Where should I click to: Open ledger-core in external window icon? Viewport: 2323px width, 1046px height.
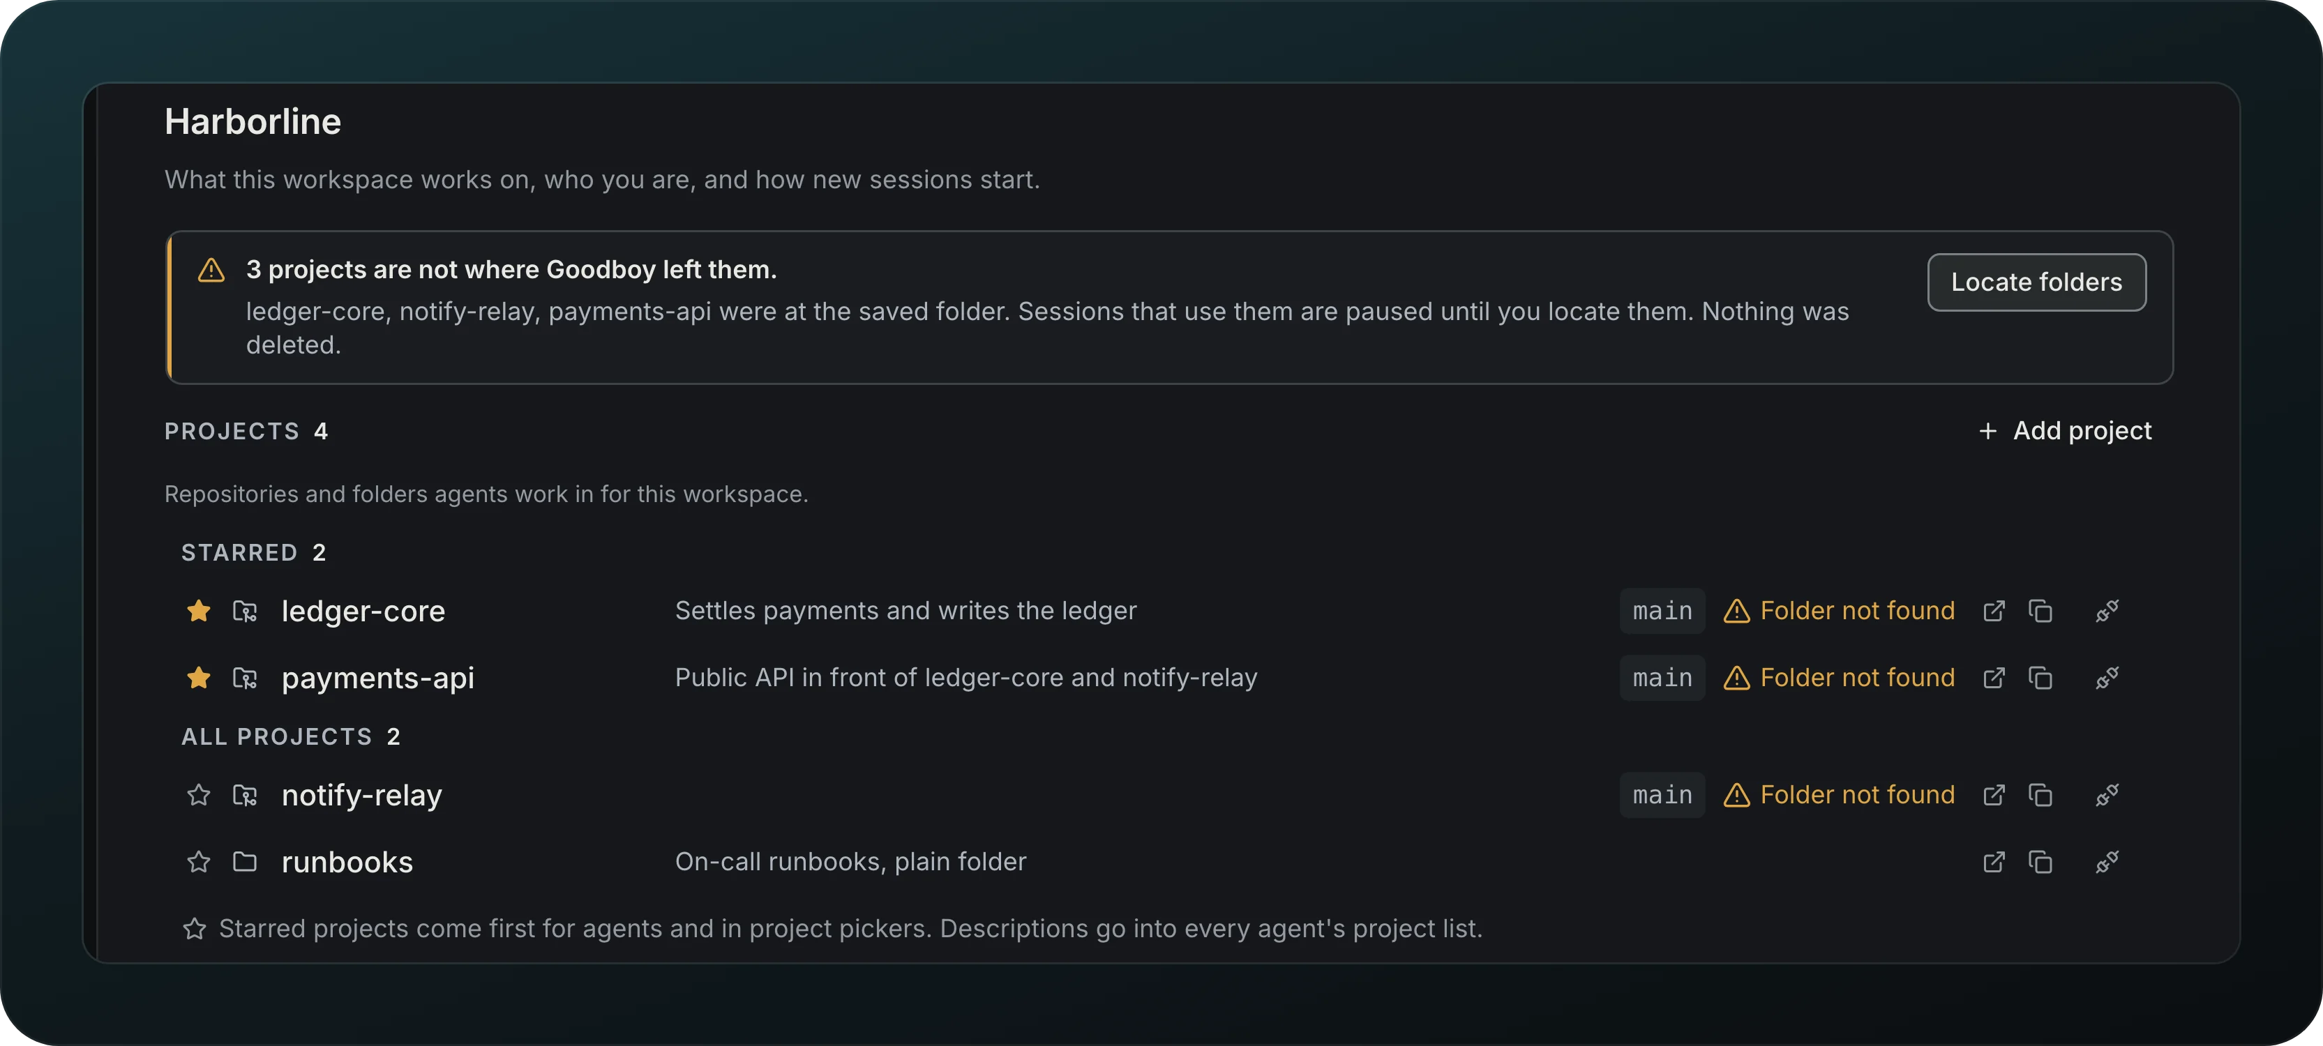1994,610
